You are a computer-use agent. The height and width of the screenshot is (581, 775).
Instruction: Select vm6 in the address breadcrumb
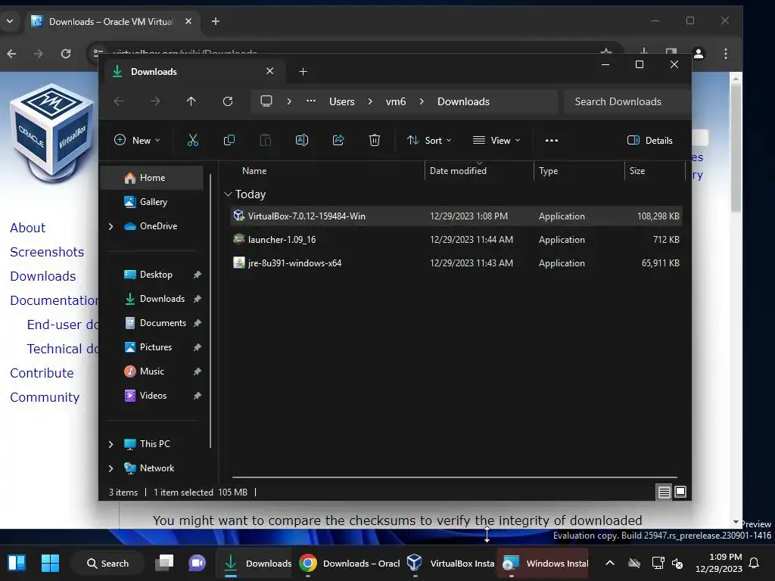[395, 102]
